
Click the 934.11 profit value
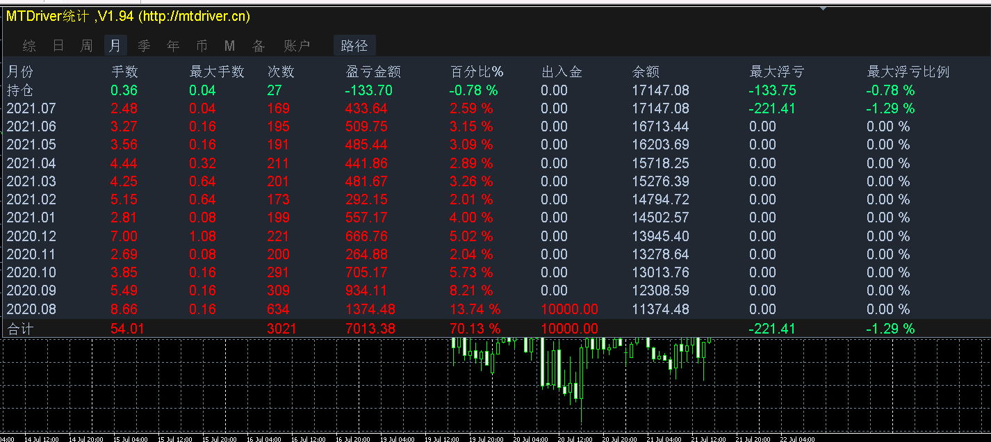tap(367, 290)
